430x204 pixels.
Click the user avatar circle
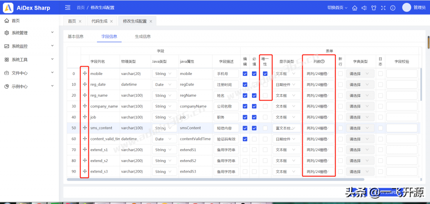pyautogui.click(x=406, y=8)
